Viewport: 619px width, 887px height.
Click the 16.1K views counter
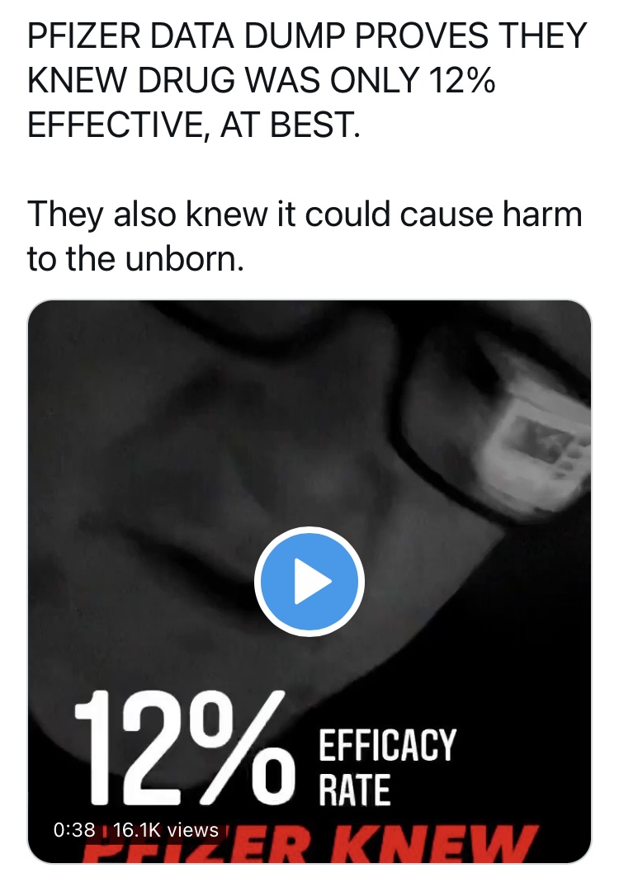coord(166,830)
